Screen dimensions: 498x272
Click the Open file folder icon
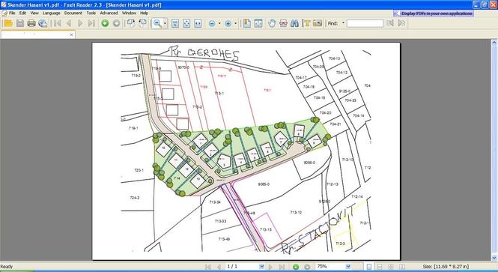[8, 23]
